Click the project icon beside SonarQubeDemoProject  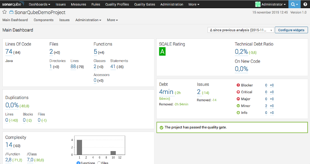[x=11, y=13]
